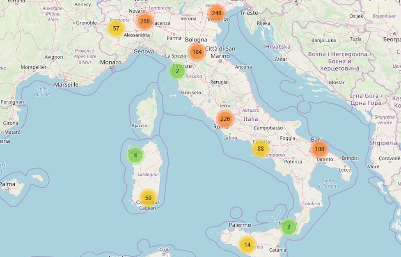Expand the 248 cluster at Venezia
Screen dimensions: 401x257
(216, 13)
